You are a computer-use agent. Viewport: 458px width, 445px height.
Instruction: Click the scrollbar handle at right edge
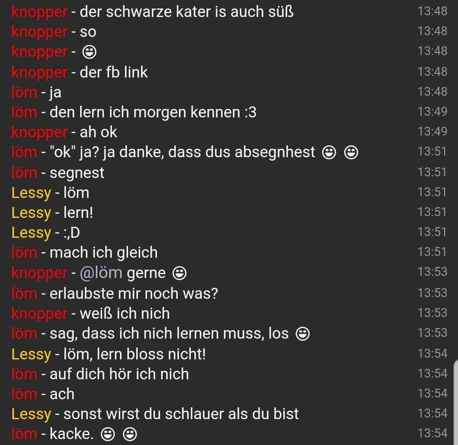click(x=456, y=403)
